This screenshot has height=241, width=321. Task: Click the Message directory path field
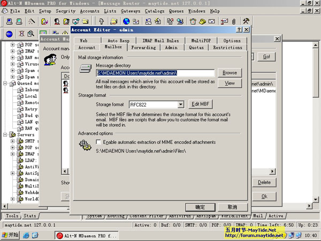point(155,73)
